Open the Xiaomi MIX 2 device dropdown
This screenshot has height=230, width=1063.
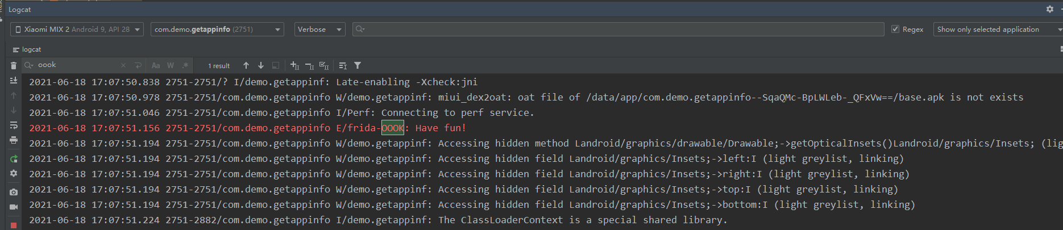77,29
